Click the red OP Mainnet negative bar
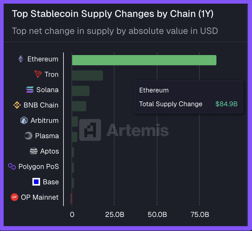The image size is (252, 231). 71,198
